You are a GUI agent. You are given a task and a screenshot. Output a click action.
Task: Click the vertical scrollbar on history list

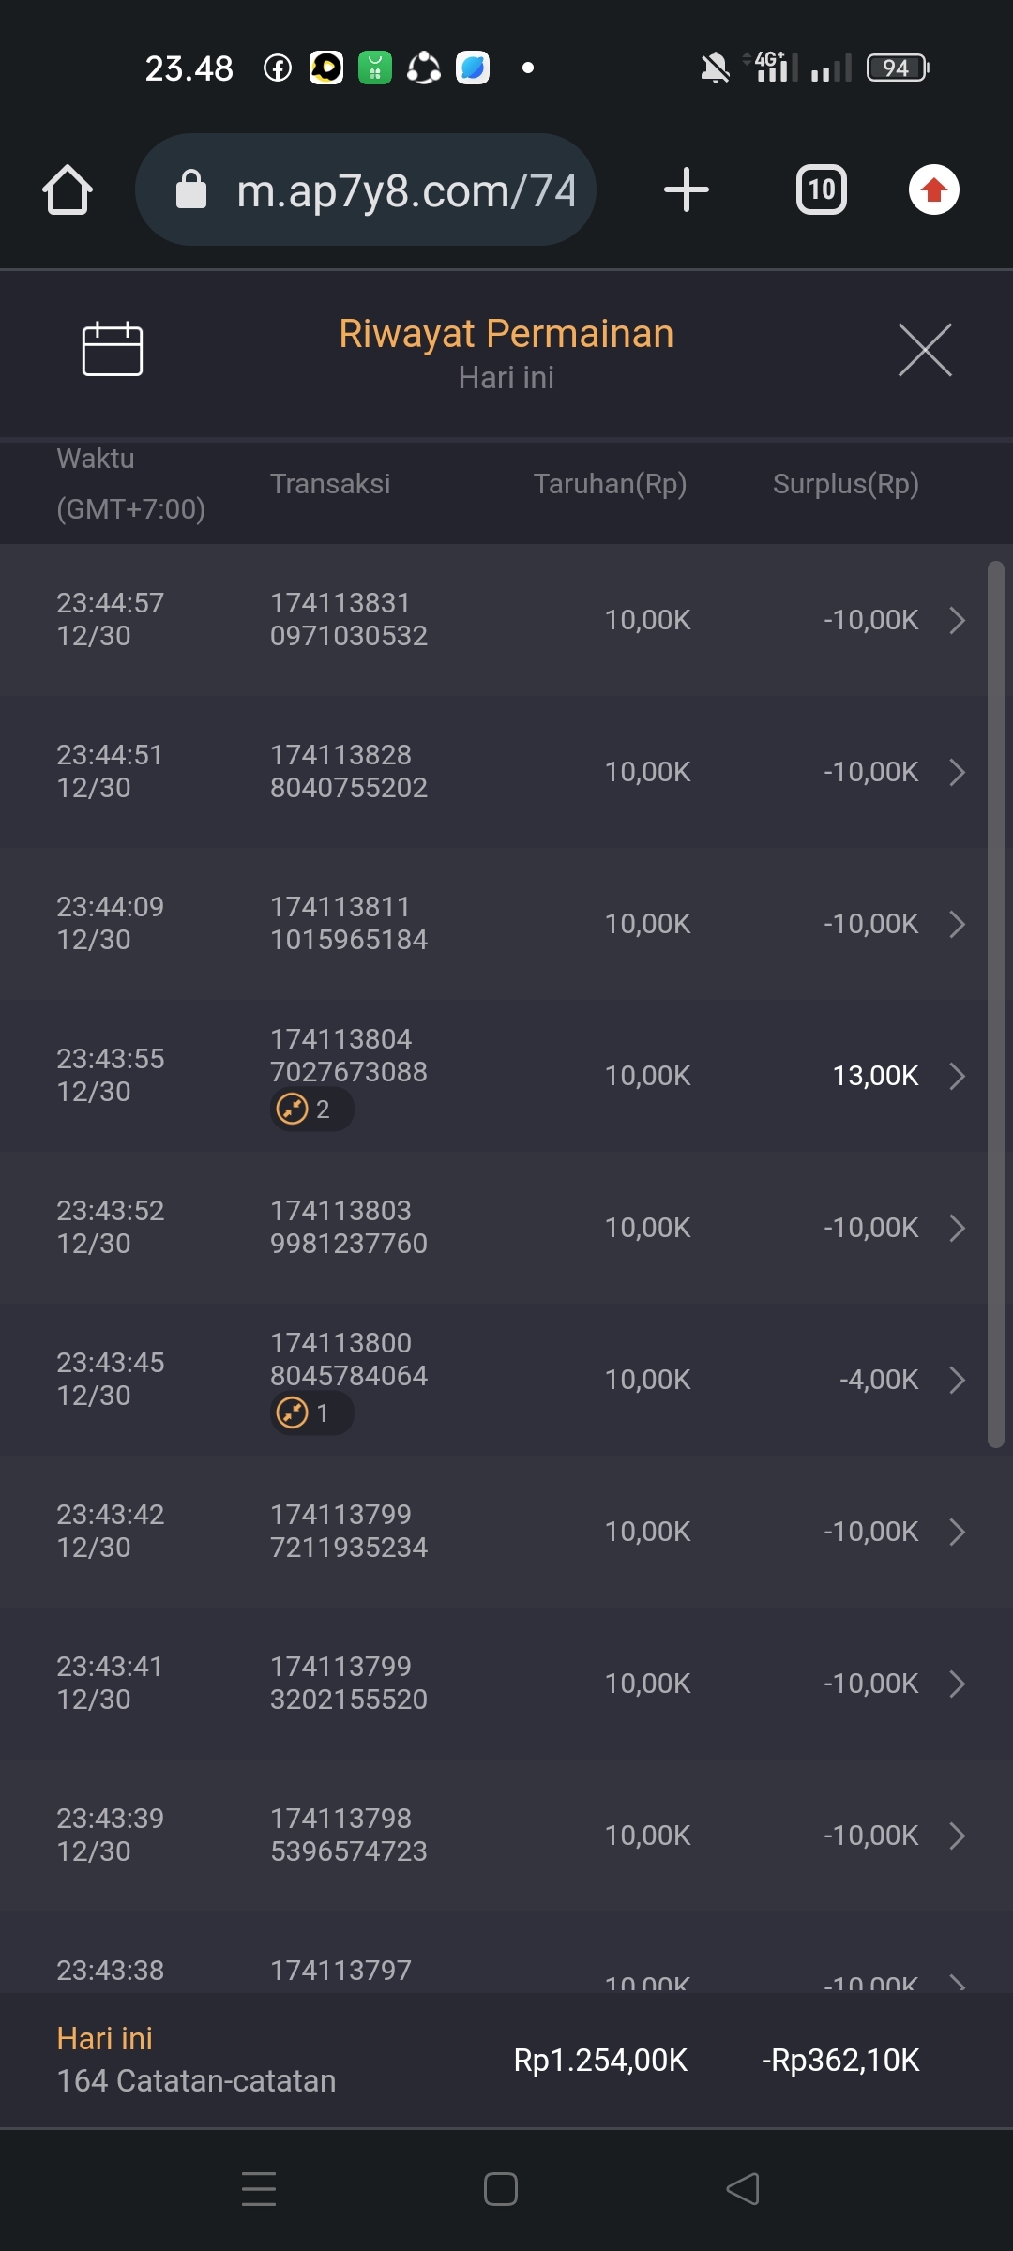(996, 1004)
